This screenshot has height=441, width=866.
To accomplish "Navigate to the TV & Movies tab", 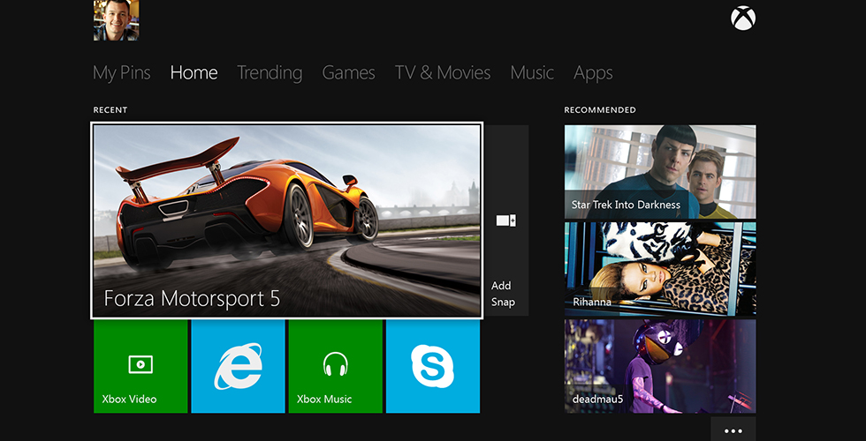I will (x=443, y=73).
